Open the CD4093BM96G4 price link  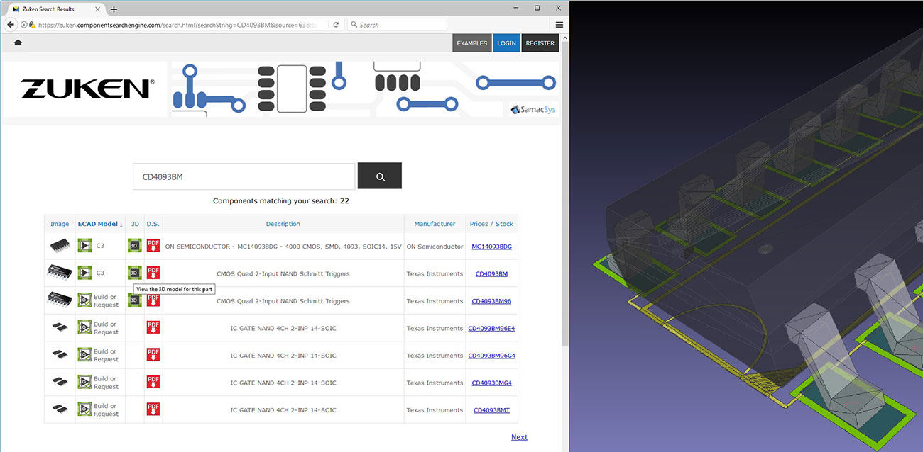(491, 356)
